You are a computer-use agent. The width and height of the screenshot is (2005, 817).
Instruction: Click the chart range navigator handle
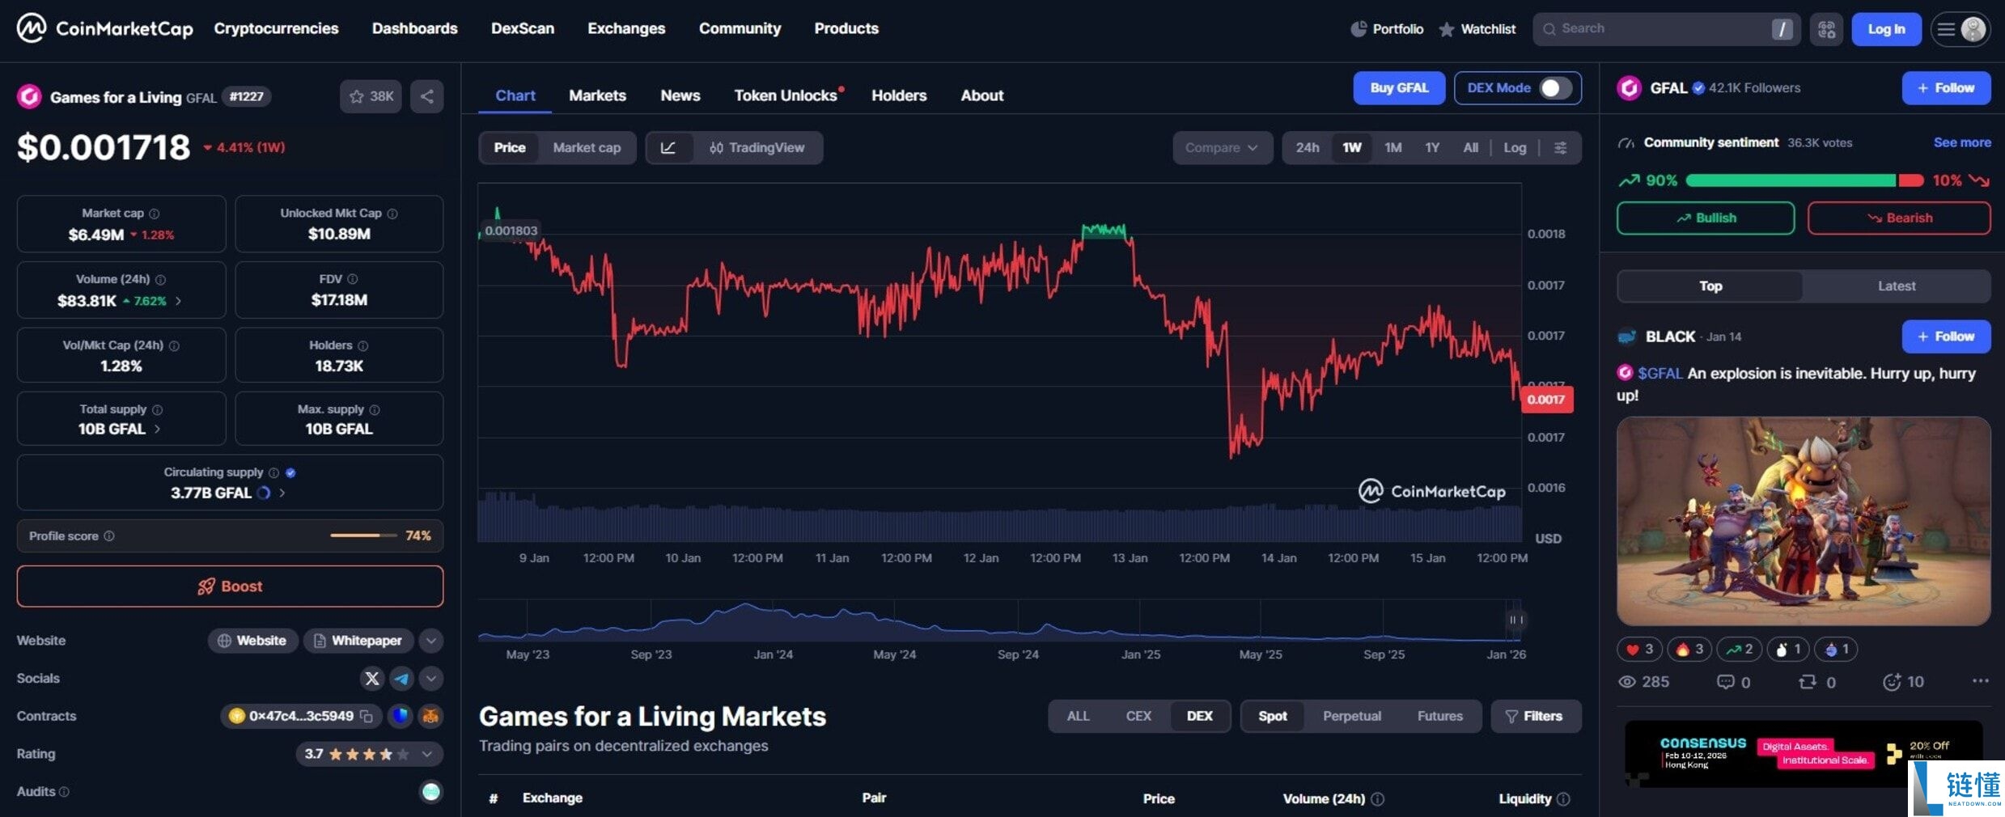click(x=1515, y=620)
